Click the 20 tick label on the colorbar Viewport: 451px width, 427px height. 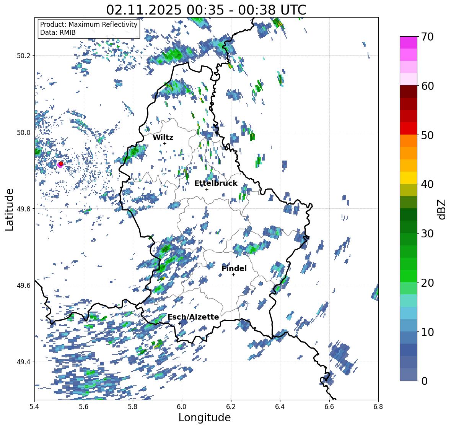(x=427, y=283)
